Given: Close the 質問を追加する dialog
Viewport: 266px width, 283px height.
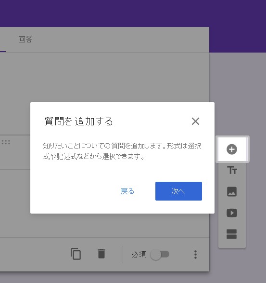Looking at the screenshot, I should [x=195, y=121].
